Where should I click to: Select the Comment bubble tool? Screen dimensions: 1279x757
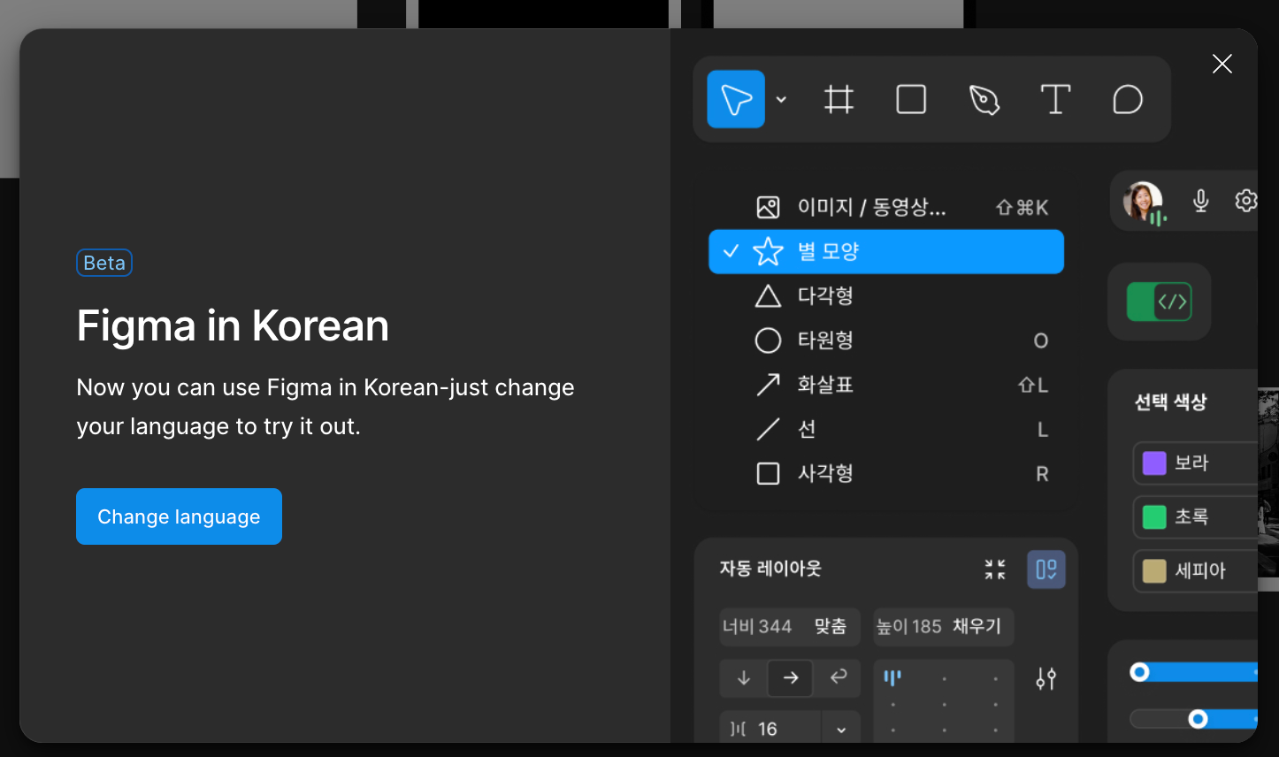coord(1128,100)
